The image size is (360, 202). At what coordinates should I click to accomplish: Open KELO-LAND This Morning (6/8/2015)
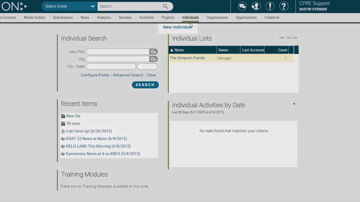point(98,146)
